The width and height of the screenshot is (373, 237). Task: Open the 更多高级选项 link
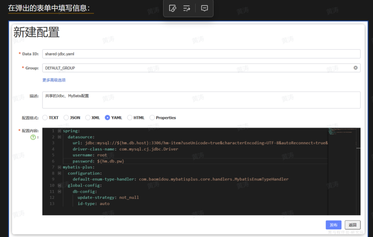(x=54, y=80)
